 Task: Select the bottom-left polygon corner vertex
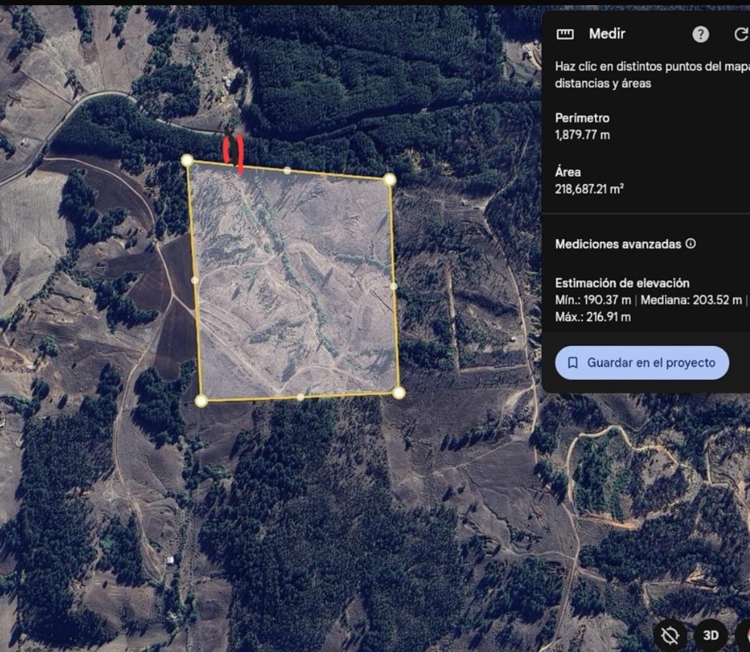(201, 401)
